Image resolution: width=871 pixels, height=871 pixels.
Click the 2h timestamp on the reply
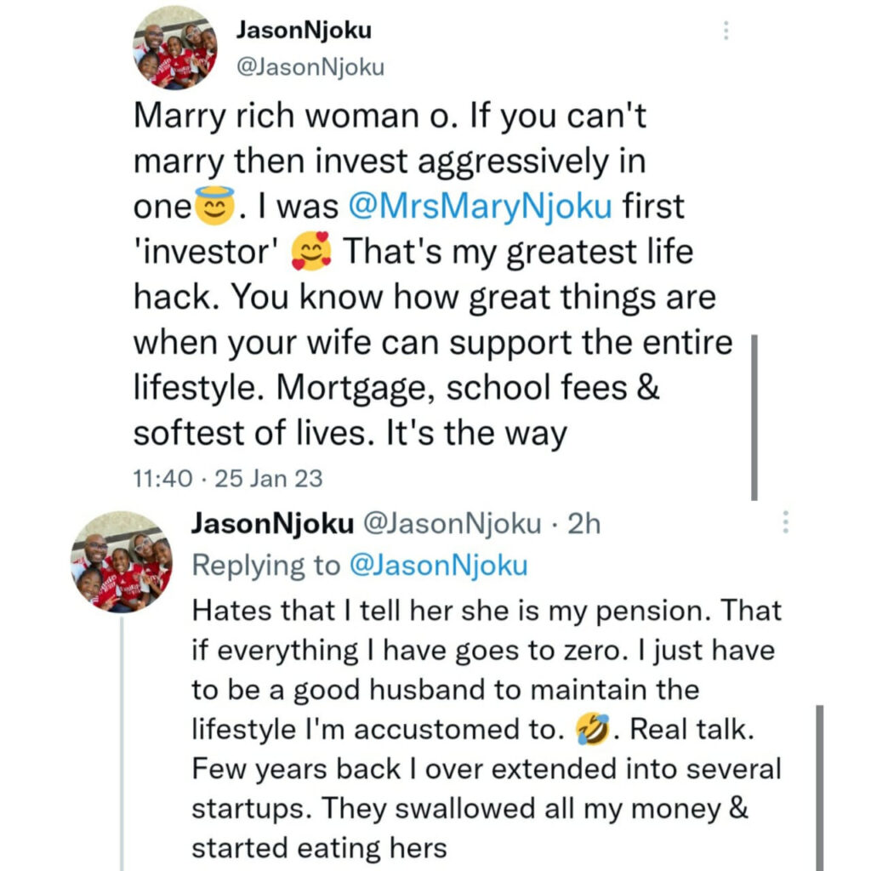pos(584,524)
